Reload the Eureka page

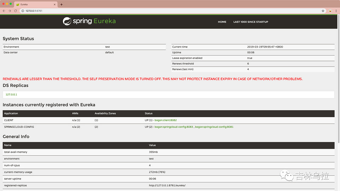pyautogui.click(x=16, y=11)
